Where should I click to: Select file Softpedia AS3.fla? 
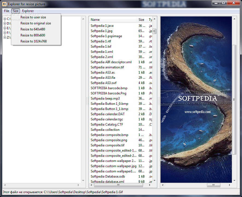[103, 78]
